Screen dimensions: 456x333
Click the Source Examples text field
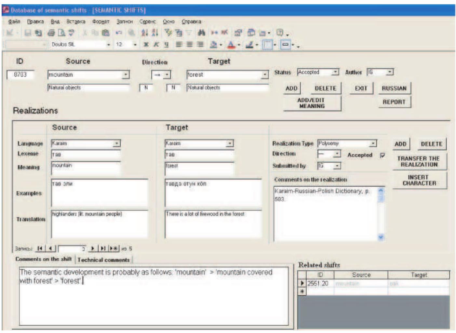pyautogui.click(x=100, y=193)
